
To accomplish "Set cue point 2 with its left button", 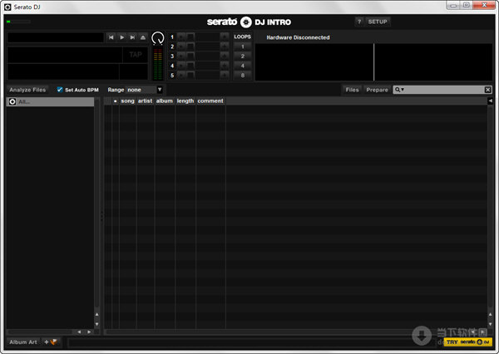I will (181, 47).
